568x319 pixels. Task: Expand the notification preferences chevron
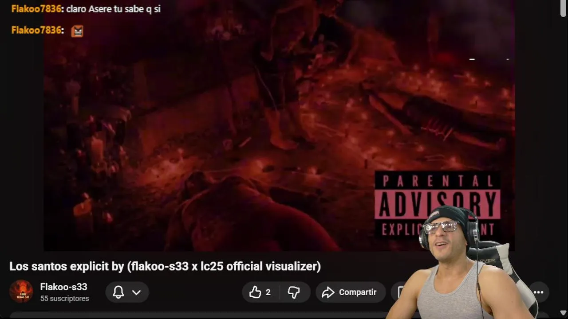[136, 292]
